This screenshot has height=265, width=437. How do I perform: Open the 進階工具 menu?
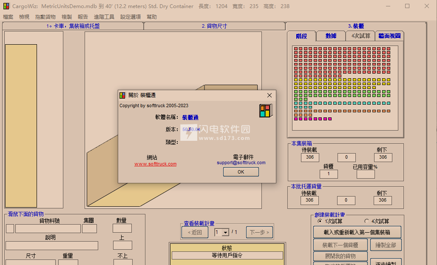click(x=104, y=17)
